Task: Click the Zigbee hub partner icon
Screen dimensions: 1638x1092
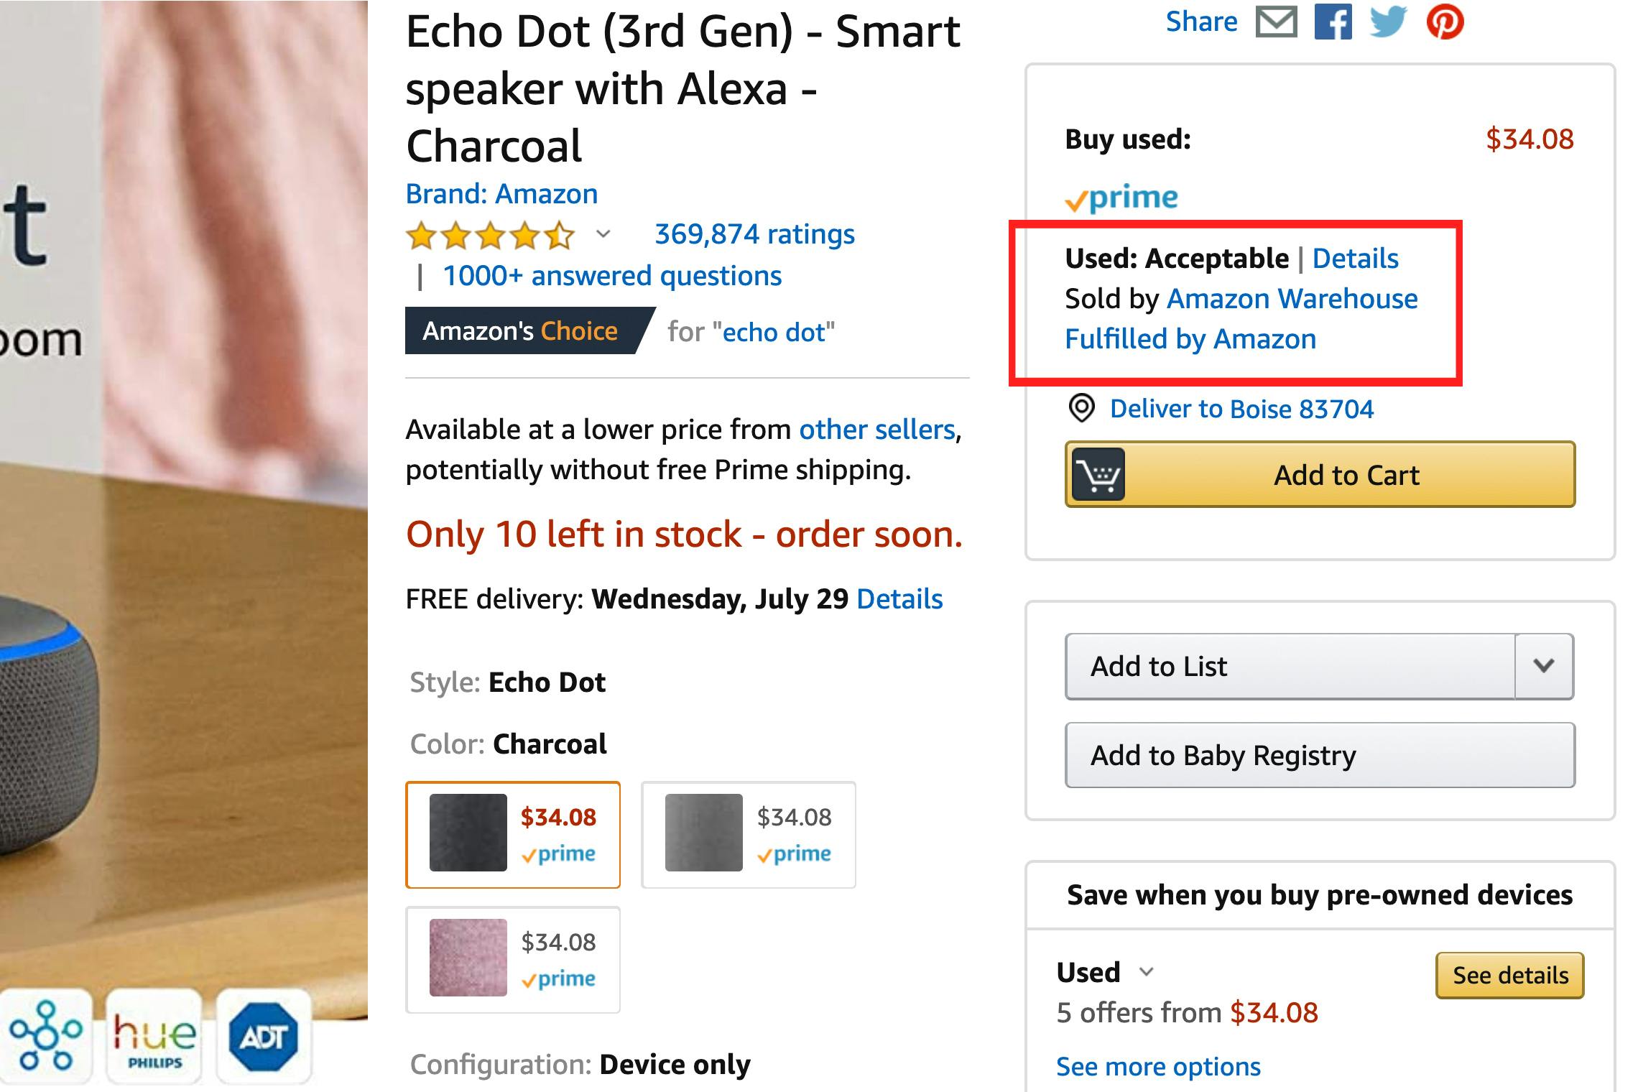Action: pyautogui.click(x=46, y=1037)
